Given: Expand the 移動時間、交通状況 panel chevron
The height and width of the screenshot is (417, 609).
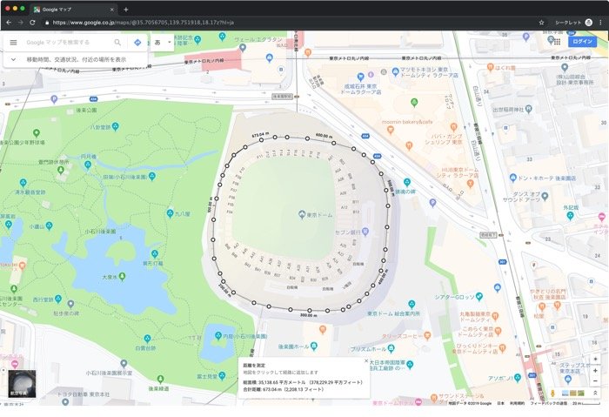Looking at the screenshot, I should [x=13, y=59].
